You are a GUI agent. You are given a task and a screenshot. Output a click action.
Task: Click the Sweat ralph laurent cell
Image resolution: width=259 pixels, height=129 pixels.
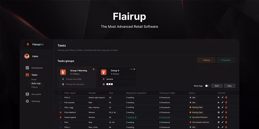point(96,98)
